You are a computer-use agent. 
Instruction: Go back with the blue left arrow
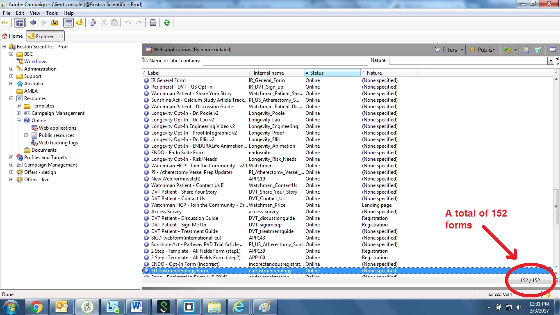pyautogui.click(x=33, y=23)
